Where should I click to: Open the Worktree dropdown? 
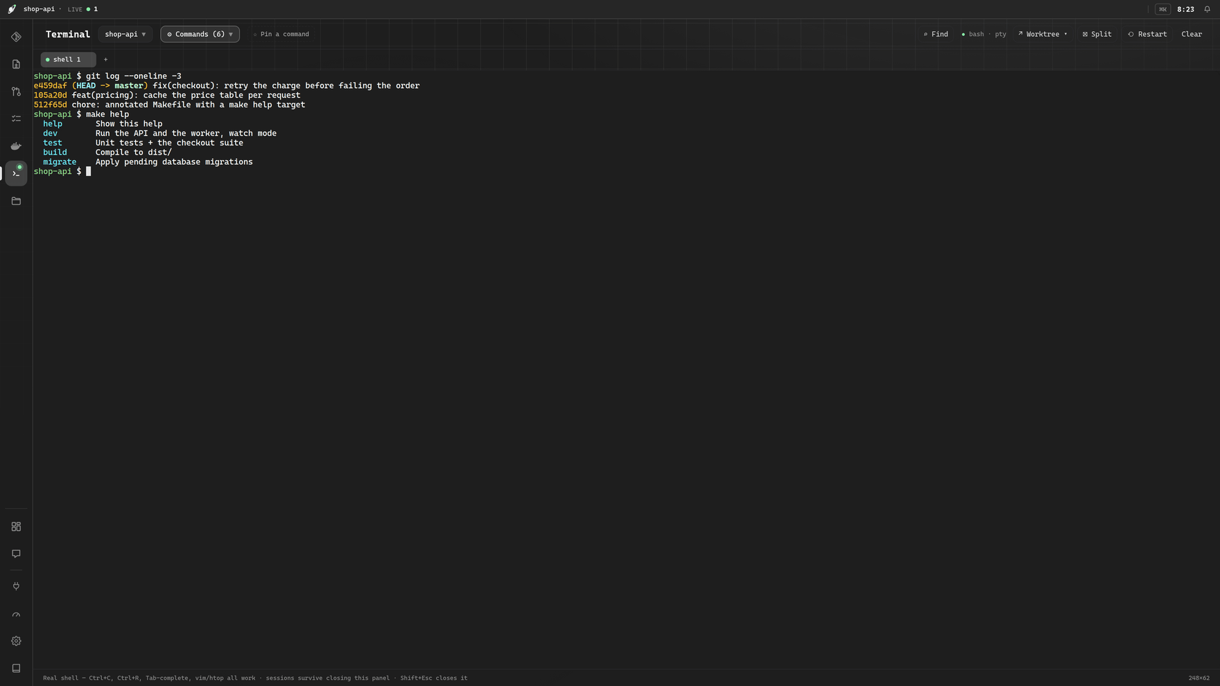tap(1043, 34)
